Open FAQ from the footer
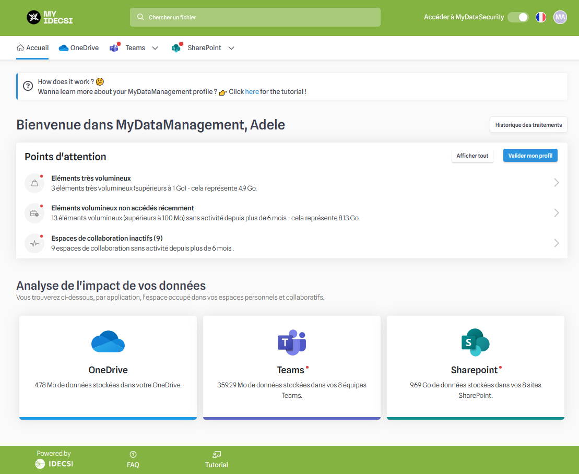Screen dimensions: 579x474 point(133,465)
